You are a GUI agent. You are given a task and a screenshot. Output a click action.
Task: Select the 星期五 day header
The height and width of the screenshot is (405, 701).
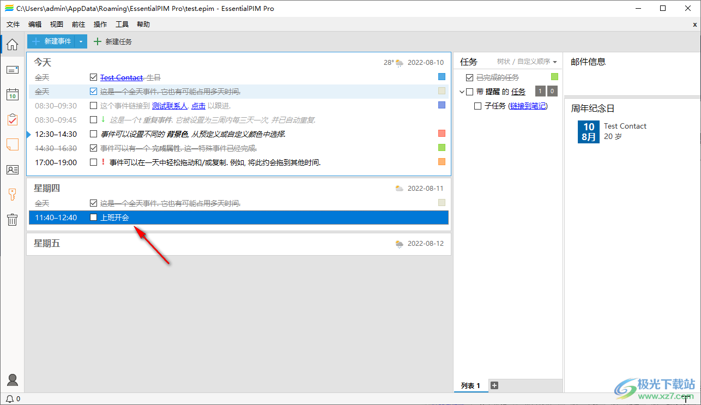(x=47, y=244)
